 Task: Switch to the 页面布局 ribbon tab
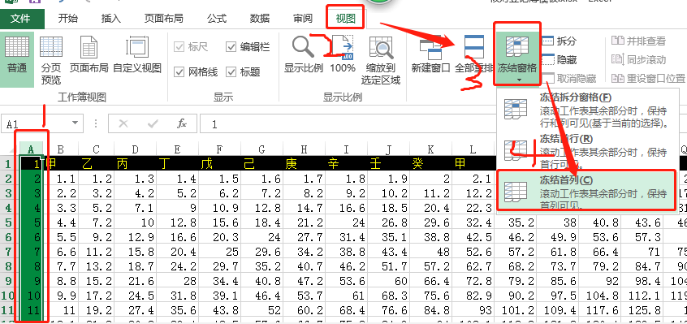pos(164,19)
